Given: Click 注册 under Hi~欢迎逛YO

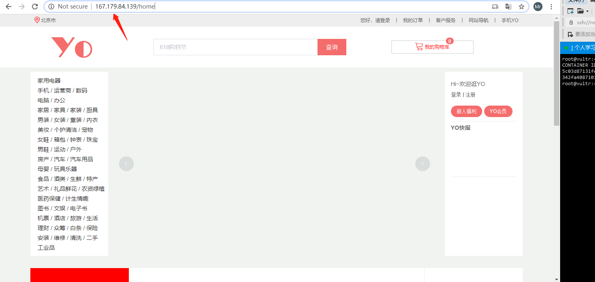Looking at the screenshot, I should click(x=470, y=95).
